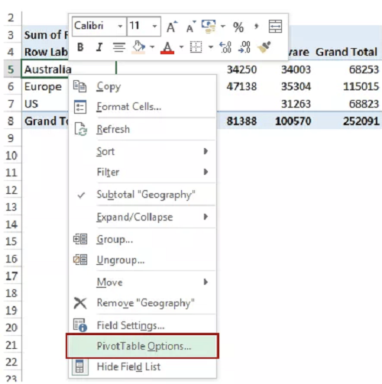The image size is (382, 384).
Task: Select Refresh in the context menu
Action: pos(143,129)
